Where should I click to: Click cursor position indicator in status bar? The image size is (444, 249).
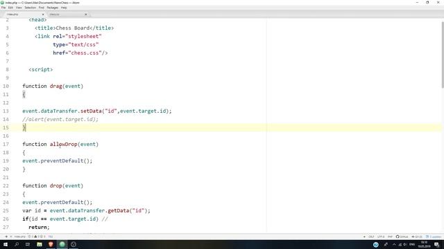pos(51,237)
